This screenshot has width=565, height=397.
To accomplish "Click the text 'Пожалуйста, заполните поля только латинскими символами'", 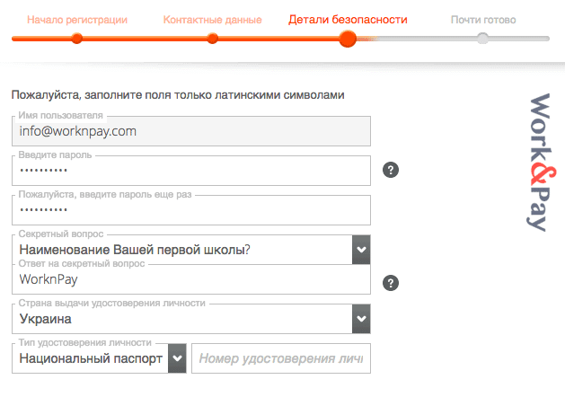I will click(178, 95).
